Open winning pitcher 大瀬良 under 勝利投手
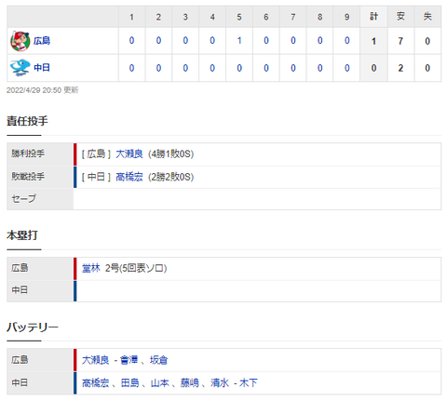The image size is (447, 401). [129, 154]
